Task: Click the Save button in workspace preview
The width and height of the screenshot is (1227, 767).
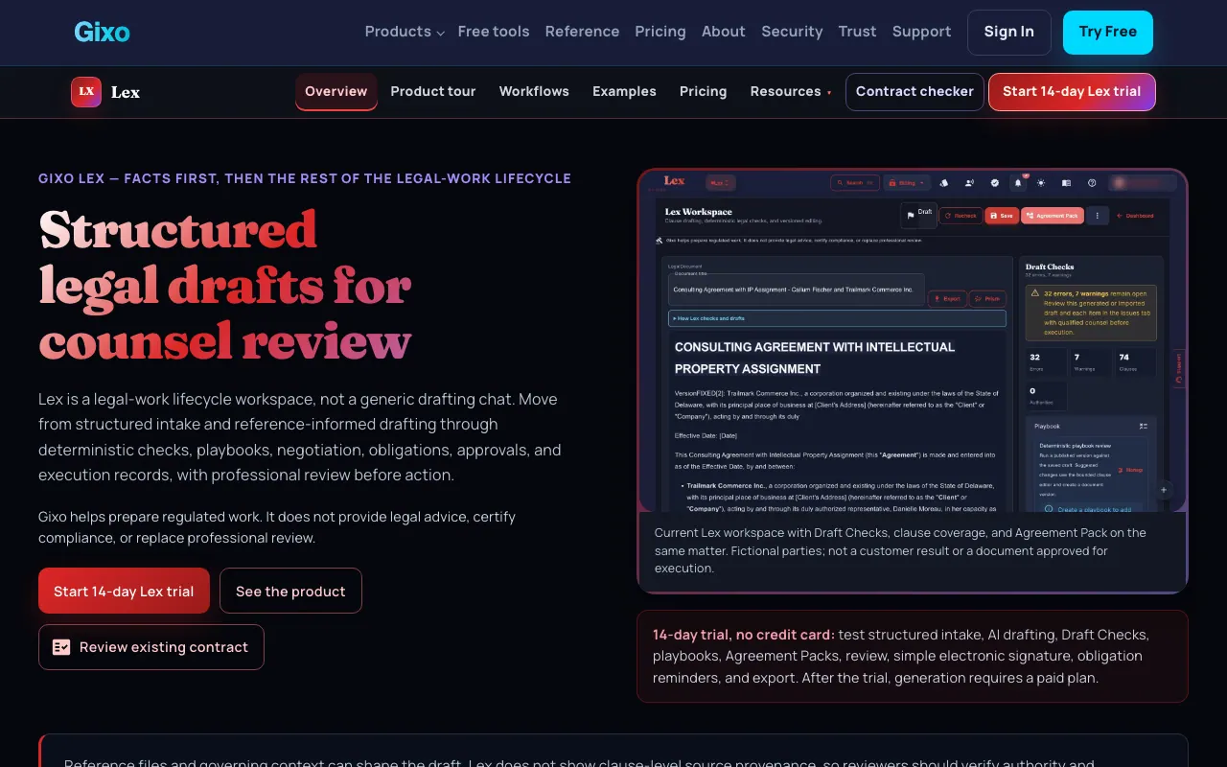Action: click(x=1002, y=216)
